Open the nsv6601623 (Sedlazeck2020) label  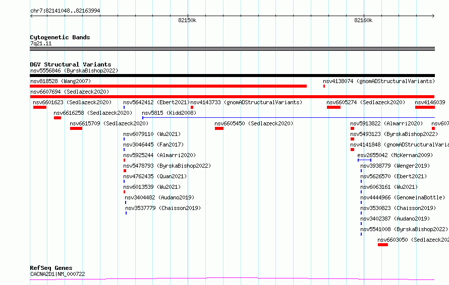pos(72,102)
